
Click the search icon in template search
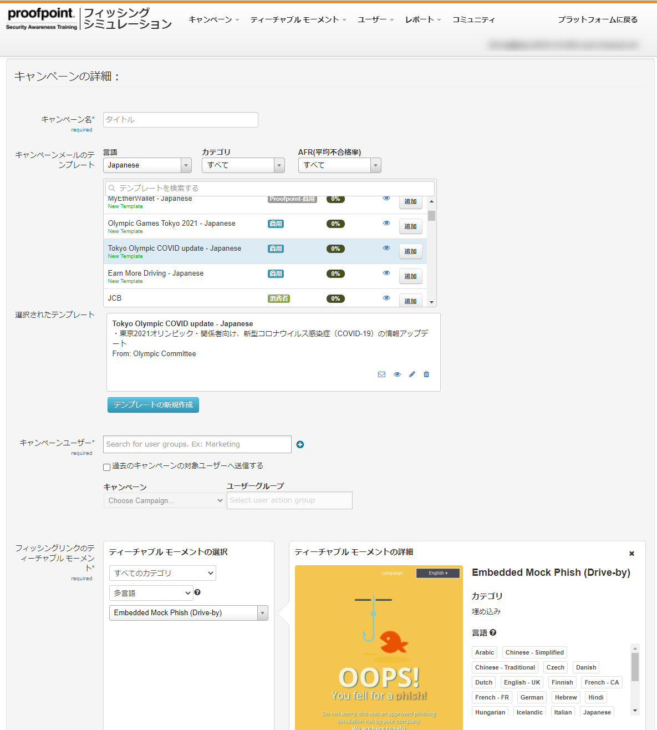[112, 189]
